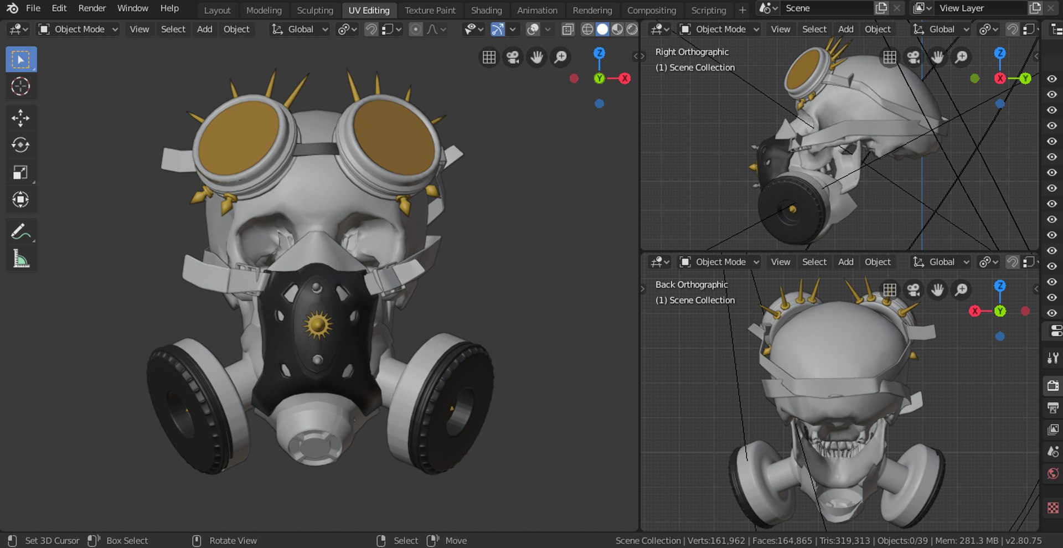This screenshot has height=548, width=1063.
Task: Open World properties tab
Action: tap(1053, 474)
